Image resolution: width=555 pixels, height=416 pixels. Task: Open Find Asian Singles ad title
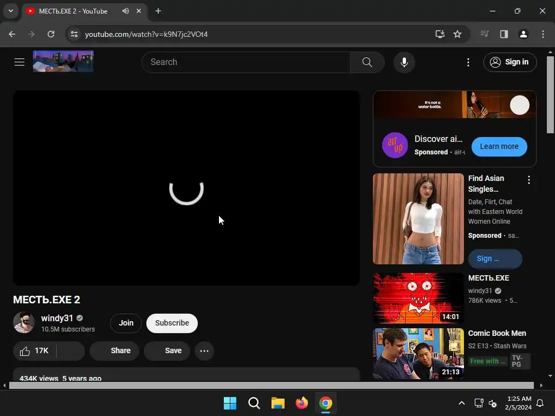pyautogui.click(x=486, y=184)
